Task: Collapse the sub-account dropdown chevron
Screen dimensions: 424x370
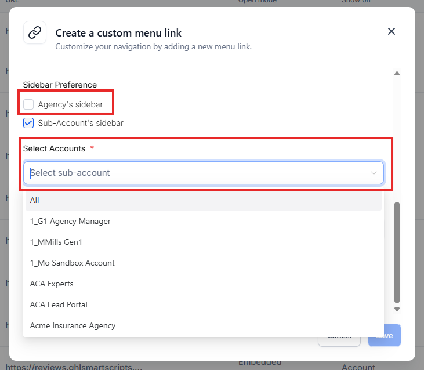Action: pos(374,173)
